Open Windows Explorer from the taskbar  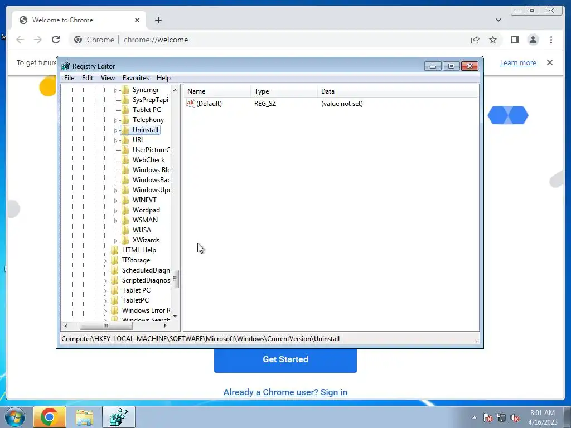[x=84, y=417]
